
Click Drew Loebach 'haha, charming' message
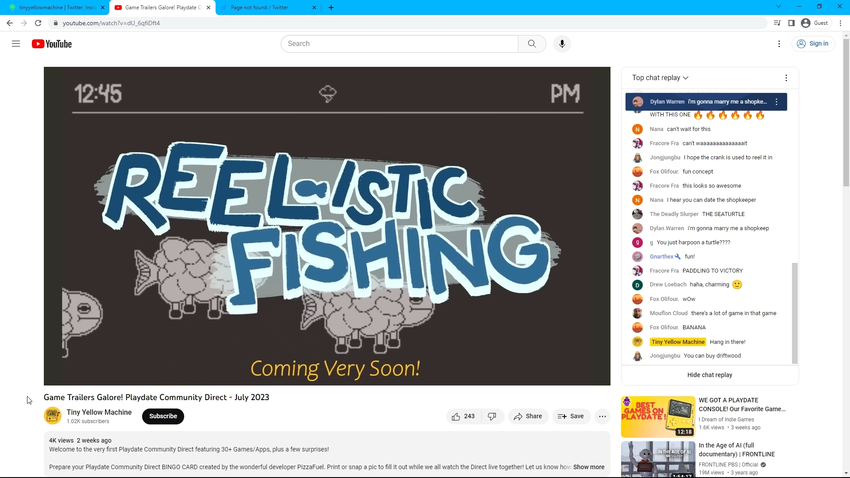[710, 285]
